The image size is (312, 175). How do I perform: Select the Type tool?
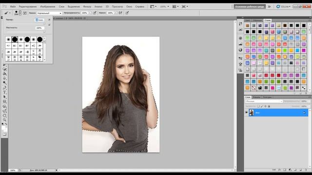tap(4, 92)
